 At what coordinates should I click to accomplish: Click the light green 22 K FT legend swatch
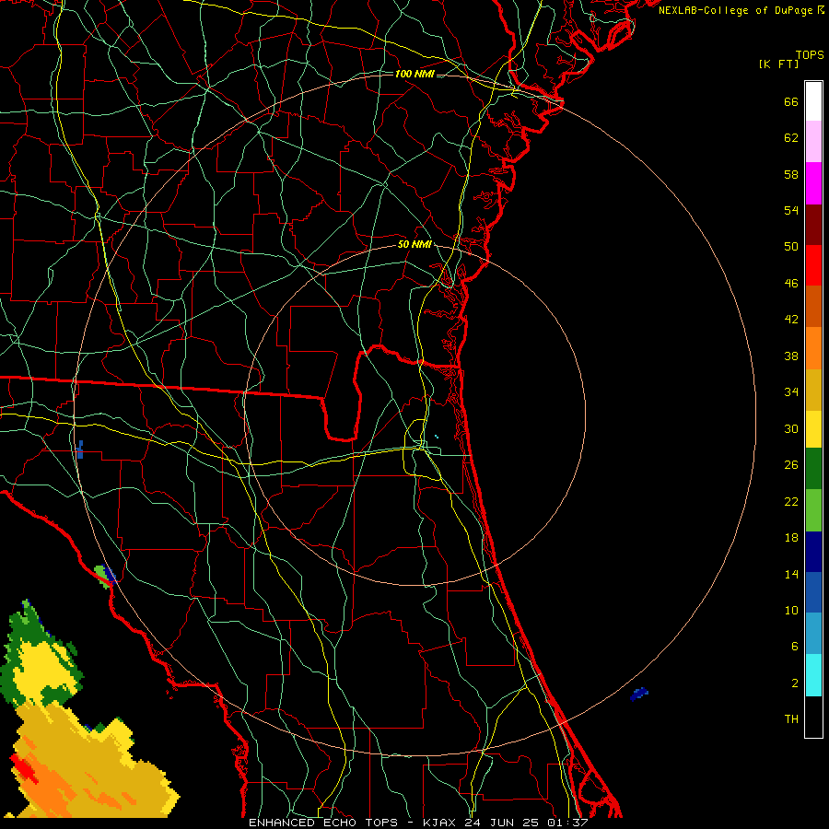813,510
